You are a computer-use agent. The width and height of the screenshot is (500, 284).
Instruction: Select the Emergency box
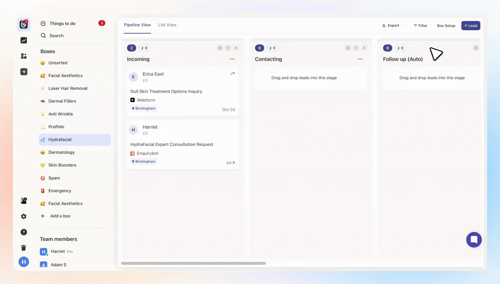75,191
